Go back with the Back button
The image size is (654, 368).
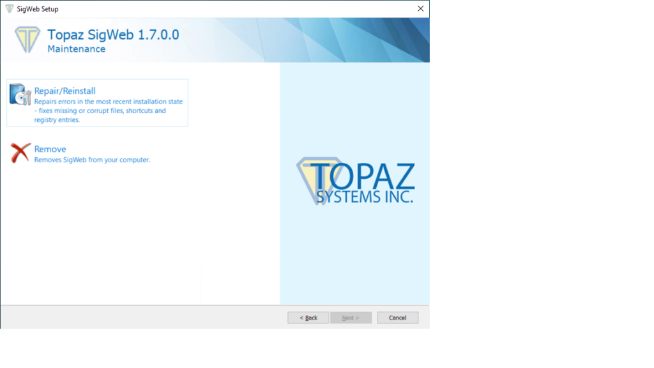pyautogui.click(x=308, y=318)
